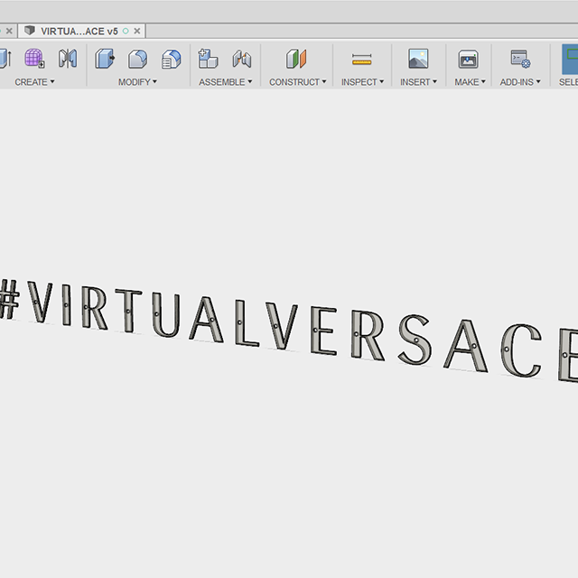Select the 3D letter T in the model
This screenshot has width=578, height=578.
(128, 311)
